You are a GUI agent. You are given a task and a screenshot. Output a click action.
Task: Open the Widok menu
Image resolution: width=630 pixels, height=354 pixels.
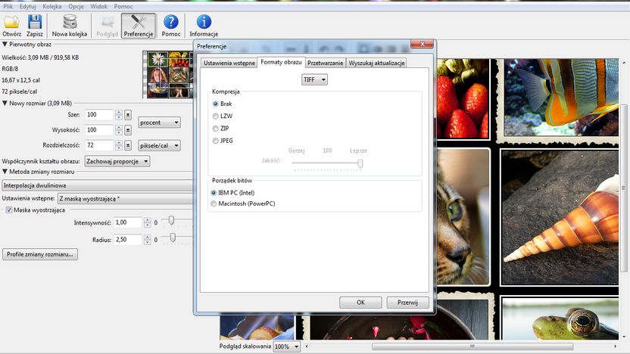(x=99, y=6)
